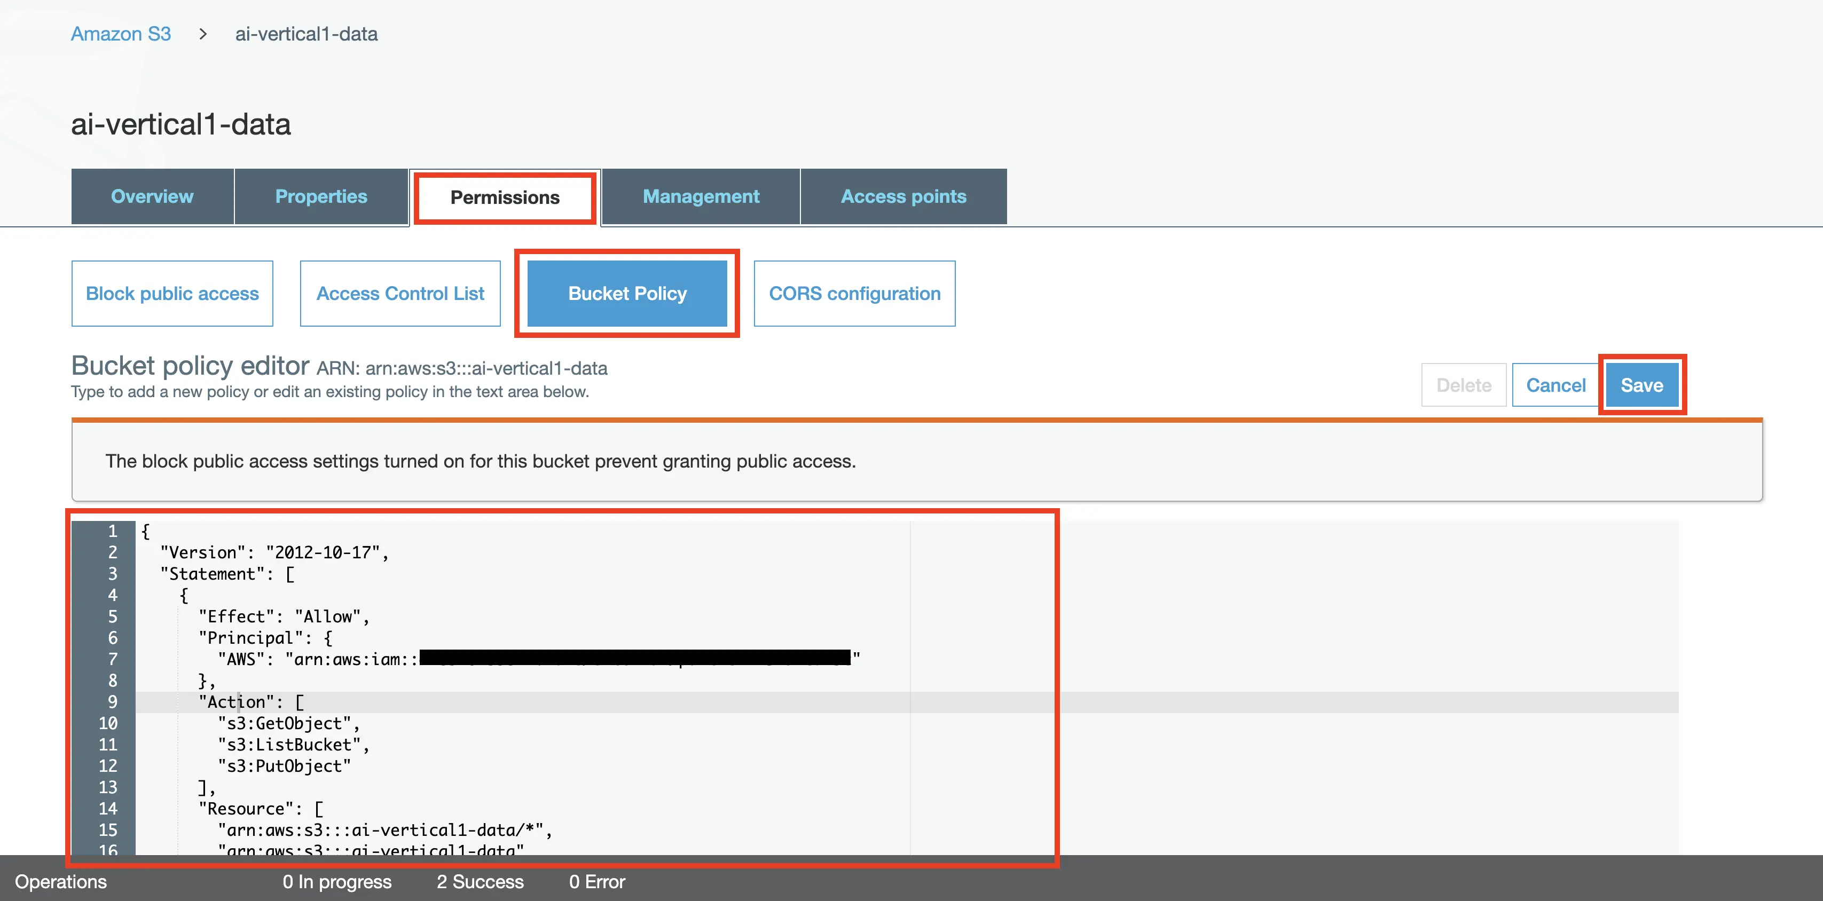
Task: Click the breadcrumb chevron separator
Action: [203, 34]
